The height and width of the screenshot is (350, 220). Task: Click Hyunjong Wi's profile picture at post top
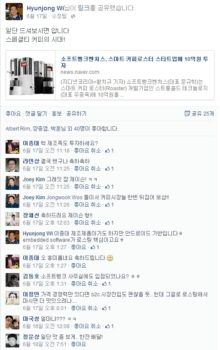14,12
